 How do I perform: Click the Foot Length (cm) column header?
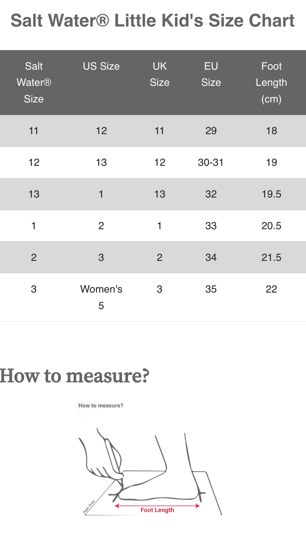[271, 83]
